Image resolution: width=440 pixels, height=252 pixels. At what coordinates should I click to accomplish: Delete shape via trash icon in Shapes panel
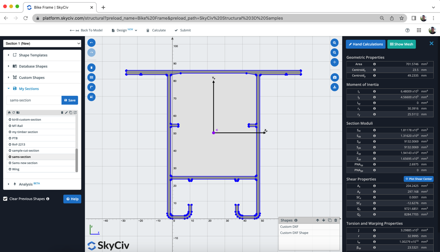tap(335, 220)
